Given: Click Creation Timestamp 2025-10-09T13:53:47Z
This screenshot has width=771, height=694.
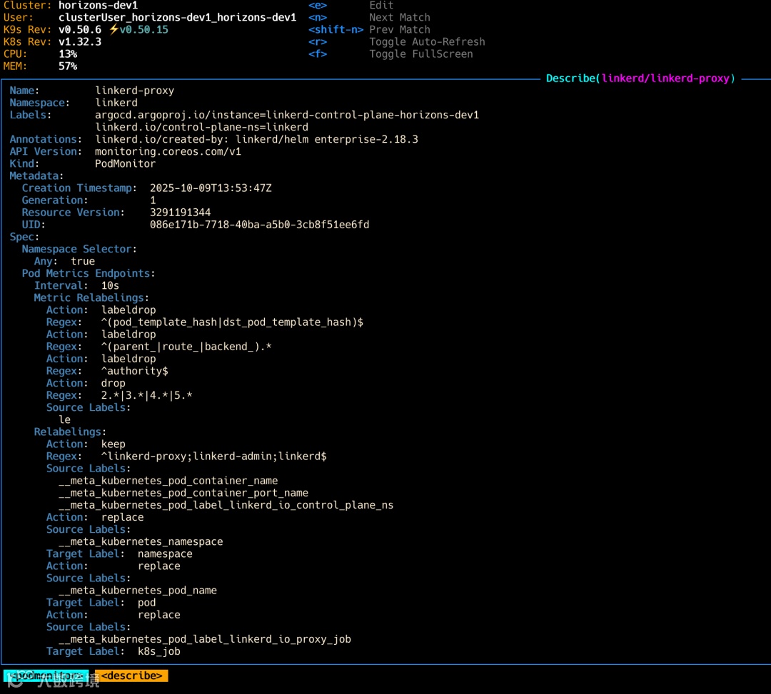Looking at the screenshot, I should (211, 188).
